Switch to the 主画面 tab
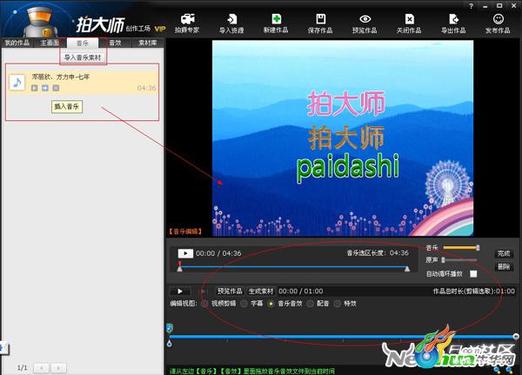This screenshot has width=522, height=375. 50,43
